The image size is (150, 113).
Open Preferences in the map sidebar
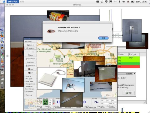pos(30,66)
